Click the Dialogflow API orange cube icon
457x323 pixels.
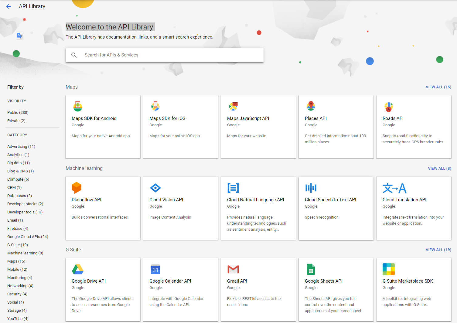tap(77, 188)
